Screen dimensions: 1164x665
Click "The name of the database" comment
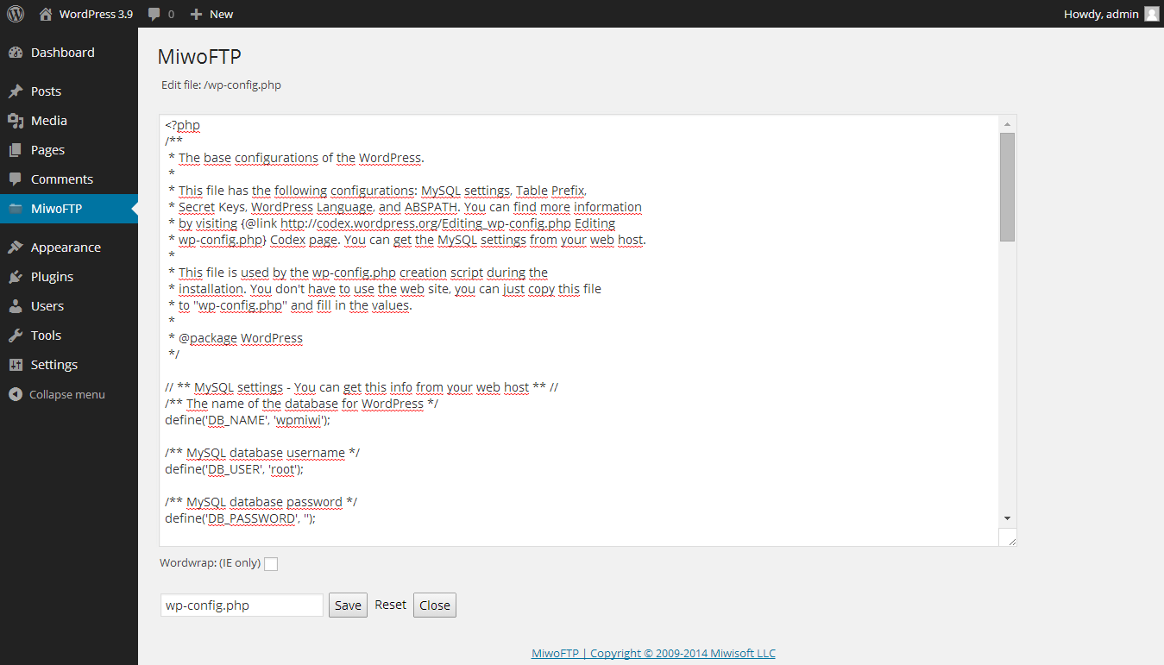coord(303,404)
